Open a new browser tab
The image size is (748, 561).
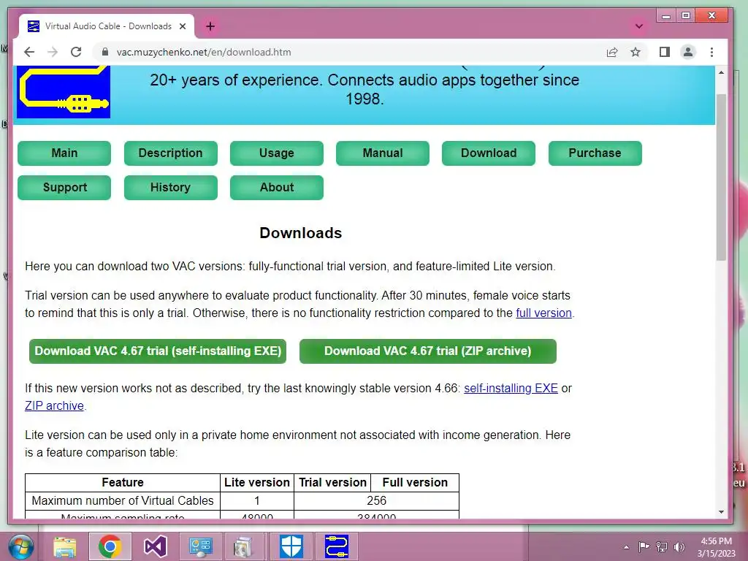(x=210, y=26)
